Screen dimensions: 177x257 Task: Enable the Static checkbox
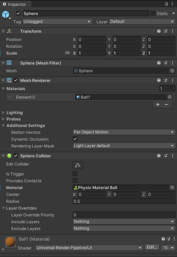[153, 13]
